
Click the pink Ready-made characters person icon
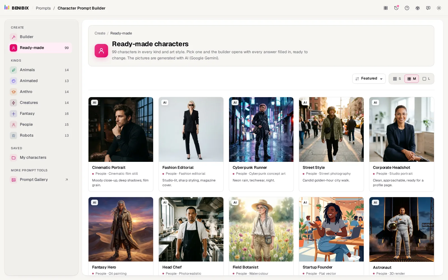(101, 51)
